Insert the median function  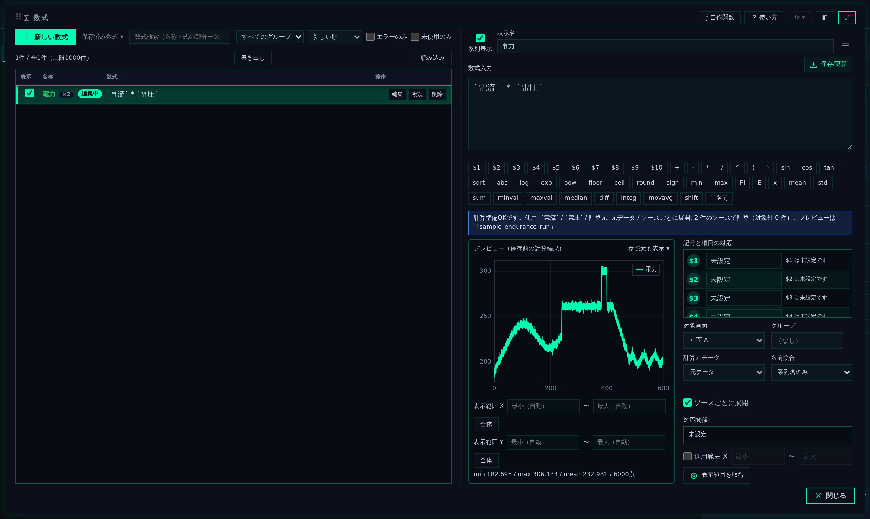(575, 198)
